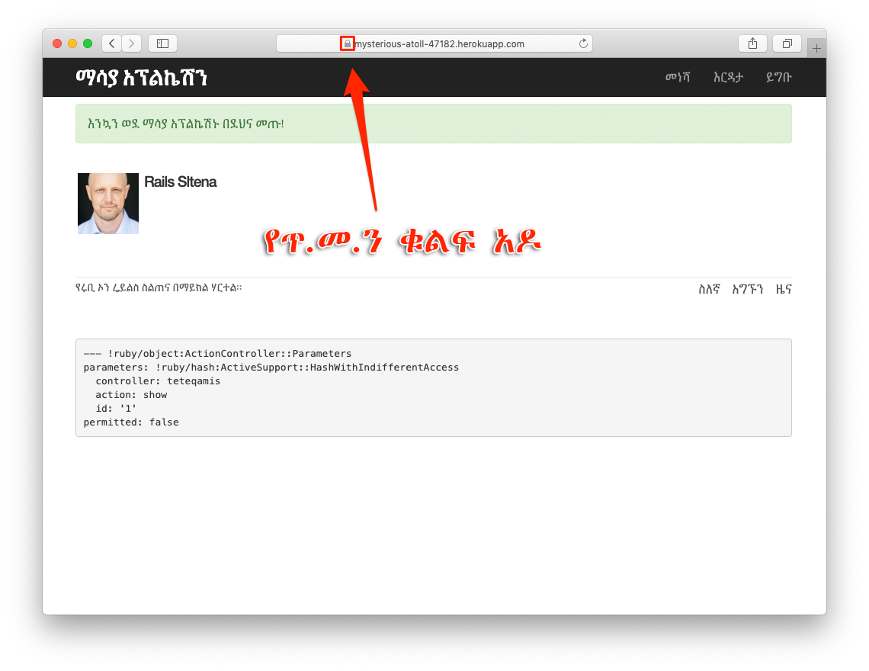Screen dimensions: 869x671
Task: Minimize the window with the yellow button
Action: [72, 43]
